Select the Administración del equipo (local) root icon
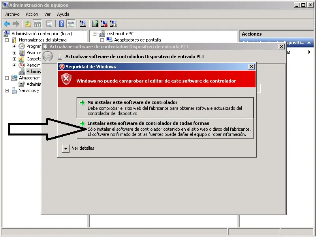Screen dimensions: 316x237 [7, 34]
